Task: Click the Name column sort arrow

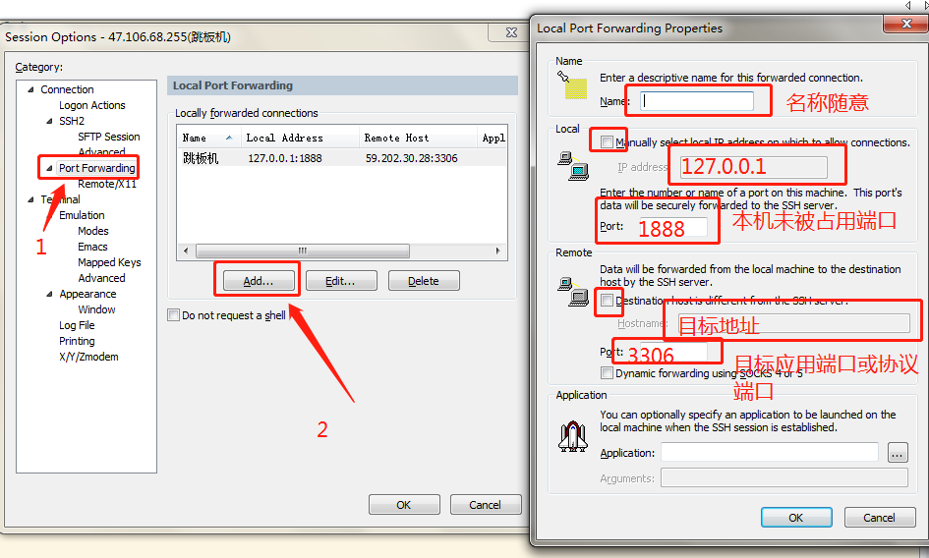Action: coord(229,138)
